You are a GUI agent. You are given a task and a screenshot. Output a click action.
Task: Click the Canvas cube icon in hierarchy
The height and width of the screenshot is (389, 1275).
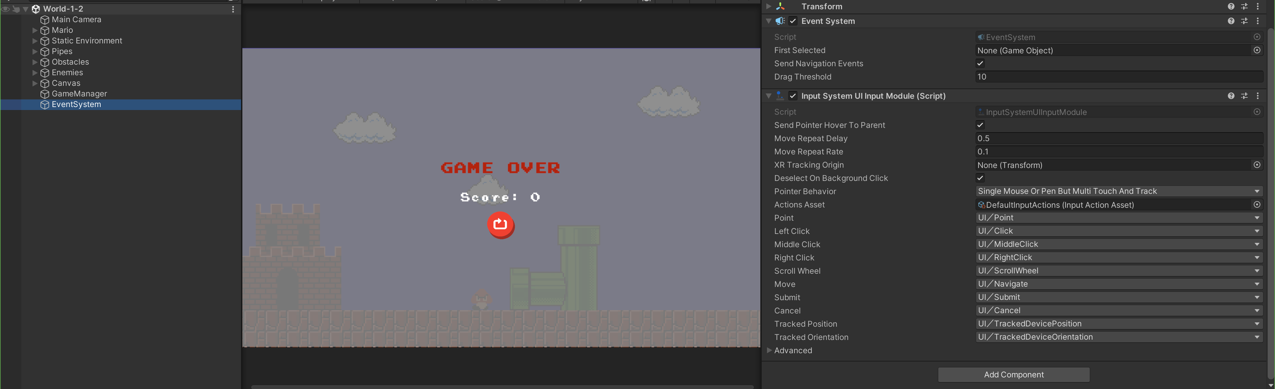click(x=44, y=83)
